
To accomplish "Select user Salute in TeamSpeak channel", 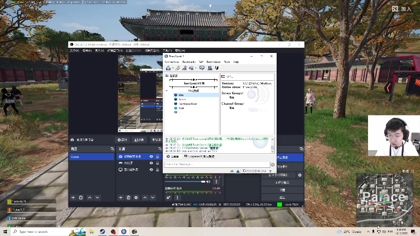I will pos(182,99).
